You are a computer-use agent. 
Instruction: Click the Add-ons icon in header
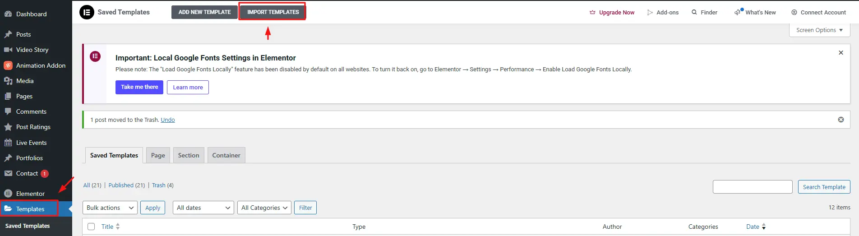click(650, 13)
